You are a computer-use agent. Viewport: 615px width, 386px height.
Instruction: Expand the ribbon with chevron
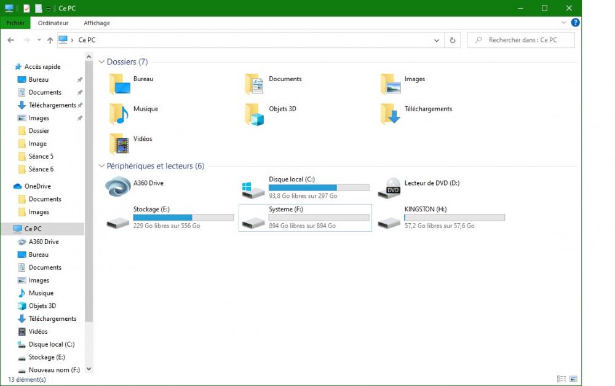(x=563, y=23)
